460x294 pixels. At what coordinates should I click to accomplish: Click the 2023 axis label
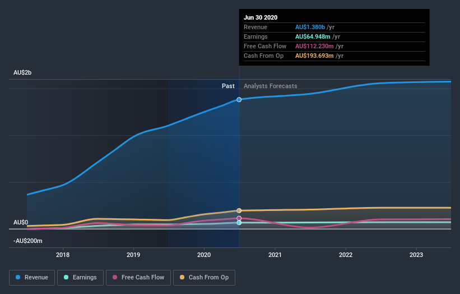(416, 255)
